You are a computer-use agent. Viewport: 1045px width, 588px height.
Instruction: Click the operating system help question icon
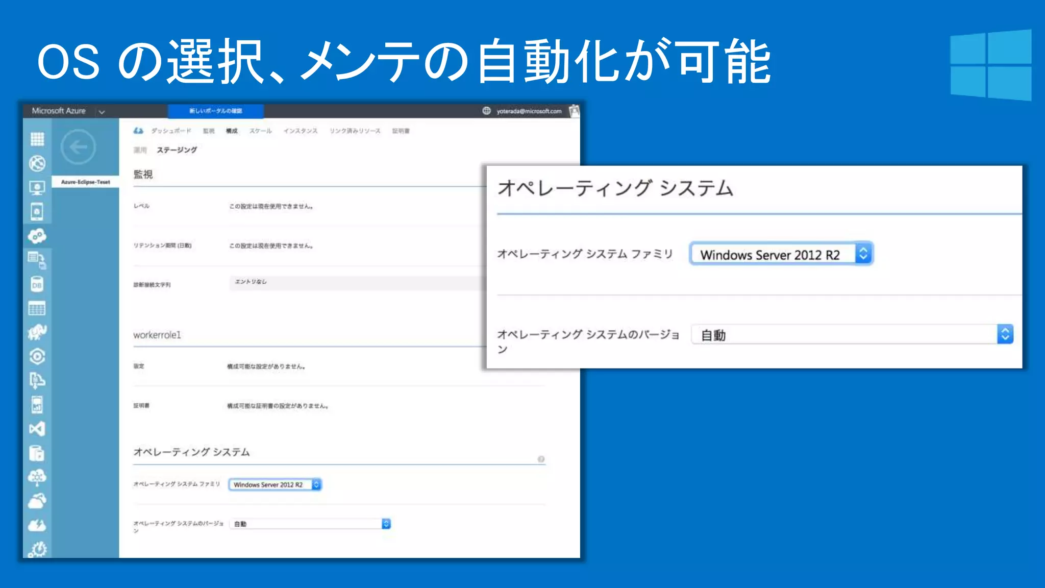[x=541, y=459]
